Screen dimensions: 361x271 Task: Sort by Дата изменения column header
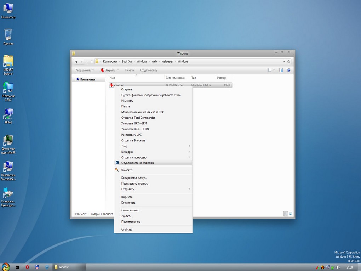tap(175, 78)
